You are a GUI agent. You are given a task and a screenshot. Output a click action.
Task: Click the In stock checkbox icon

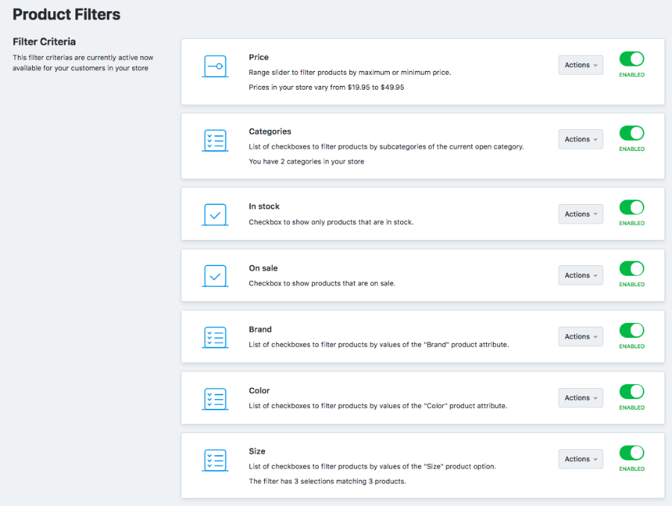(215, 215)
